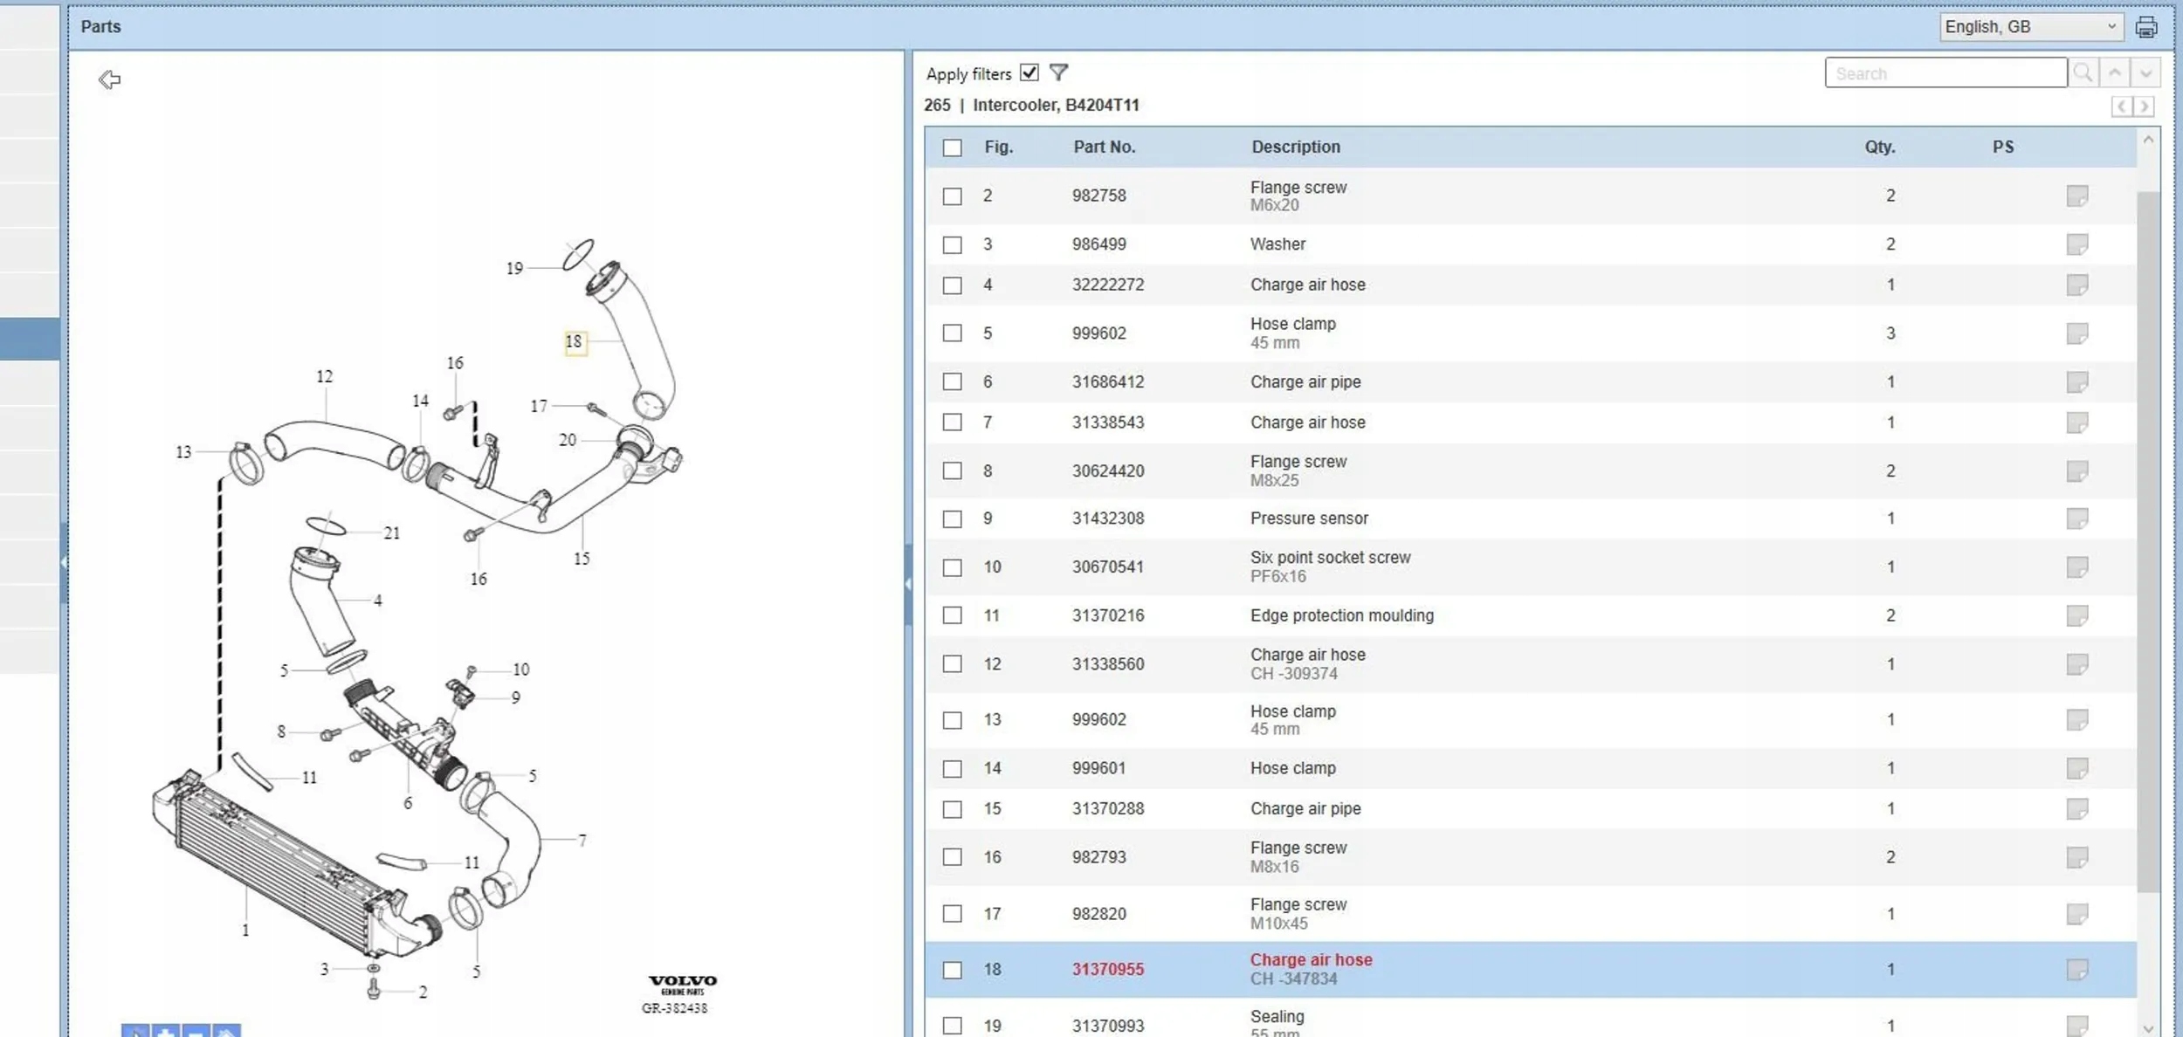Select part number 31370955 link

pos(1107,969)
